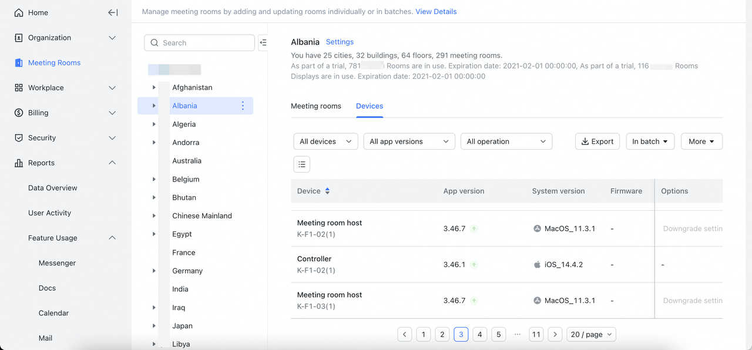Open the column list settings icon

(x=302, y=164)
